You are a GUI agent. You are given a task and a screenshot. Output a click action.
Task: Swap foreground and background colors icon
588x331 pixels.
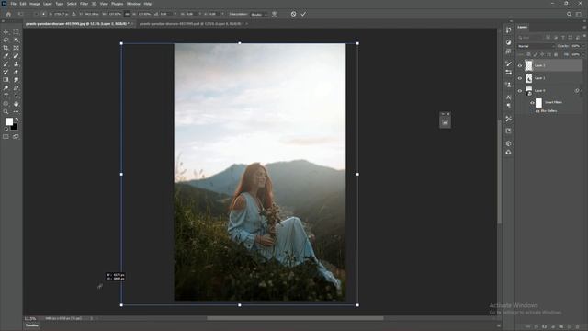(17, 120)
